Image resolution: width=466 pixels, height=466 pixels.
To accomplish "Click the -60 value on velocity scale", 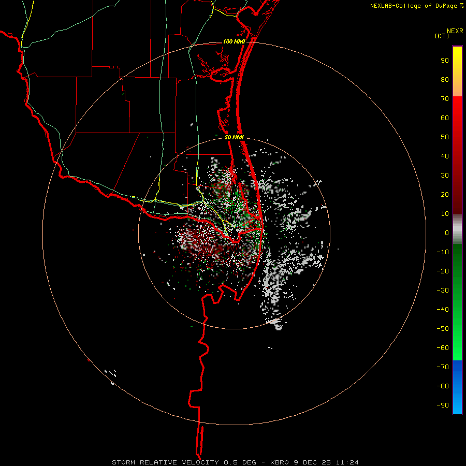I will pyautogui.click(x=443, y=348).
